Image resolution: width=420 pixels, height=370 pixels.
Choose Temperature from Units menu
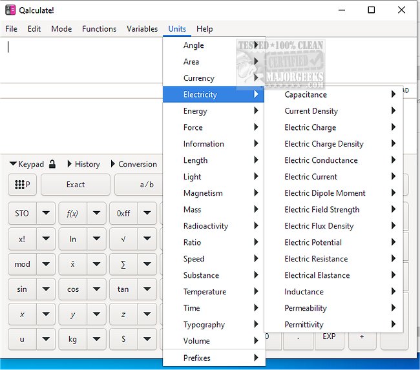pos(204,292)
